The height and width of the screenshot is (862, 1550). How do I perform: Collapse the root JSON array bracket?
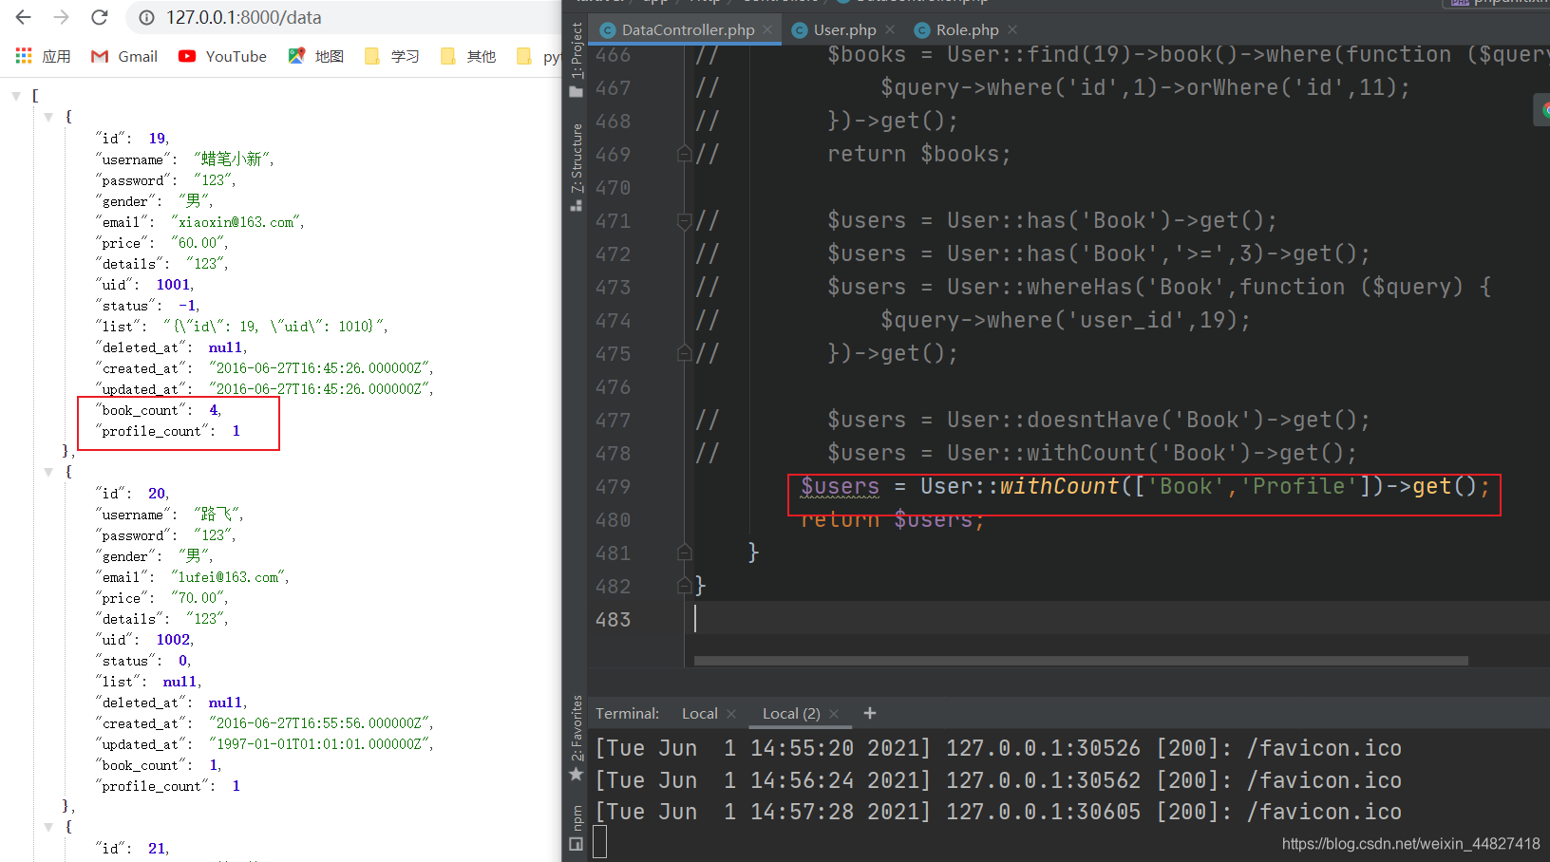(x=16, y=96)
